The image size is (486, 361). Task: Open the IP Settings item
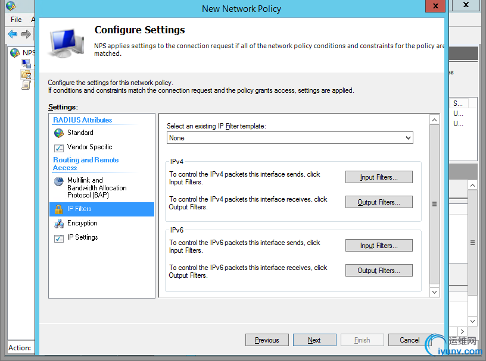[x=82, y=237]
